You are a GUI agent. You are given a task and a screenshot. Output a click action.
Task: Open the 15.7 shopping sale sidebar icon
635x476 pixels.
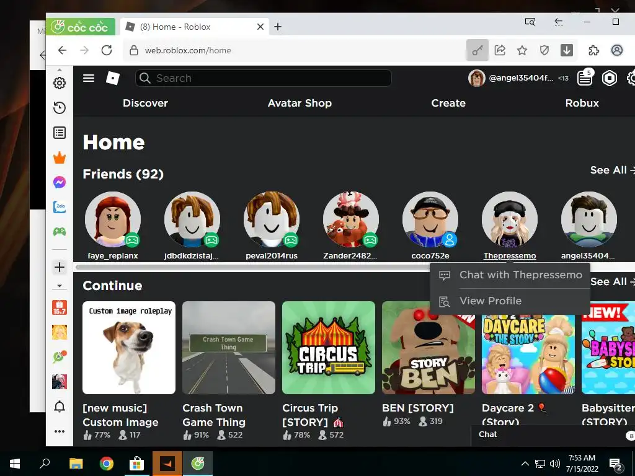click(x=60, y=307)
